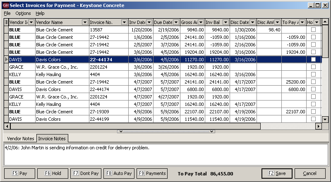
Task: Collapse the notes pane using splitter handle
Action: [x=166, y=132]
